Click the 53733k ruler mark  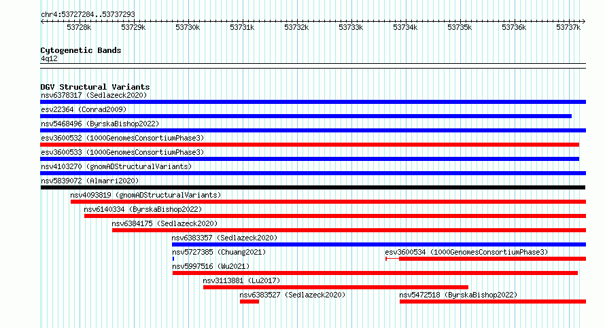pyautogui.click(x=351, y=27)
